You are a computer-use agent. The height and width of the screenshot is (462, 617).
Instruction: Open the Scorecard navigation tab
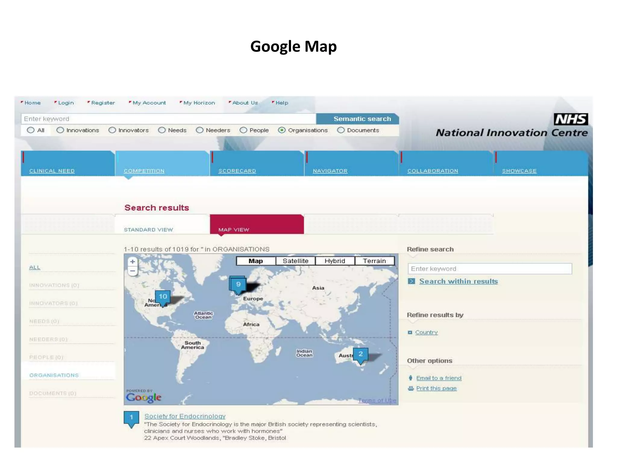coord(237,171)
